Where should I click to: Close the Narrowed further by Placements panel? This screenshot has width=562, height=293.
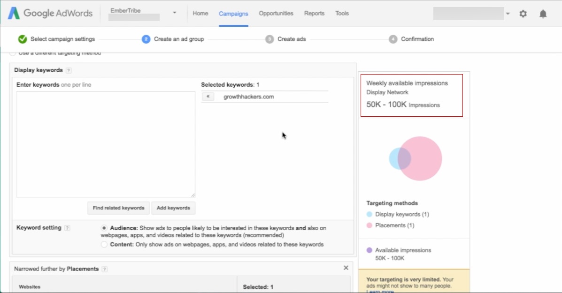[x=346, y=268]
